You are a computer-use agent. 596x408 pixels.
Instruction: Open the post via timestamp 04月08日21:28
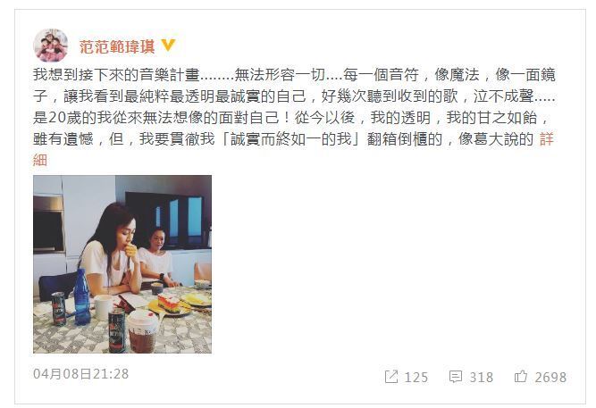pyautogui.click(x=81, y=374)
